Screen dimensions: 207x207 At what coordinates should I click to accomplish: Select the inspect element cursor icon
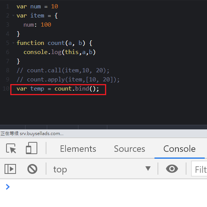coord(11,148)
